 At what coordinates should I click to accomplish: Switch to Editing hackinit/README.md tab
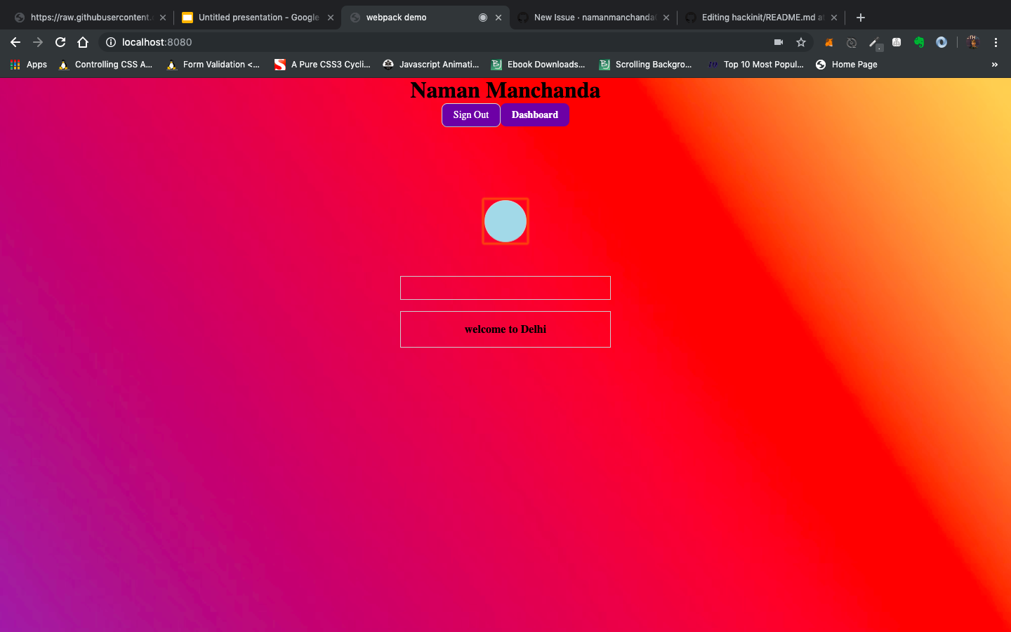tap(762, 18)
